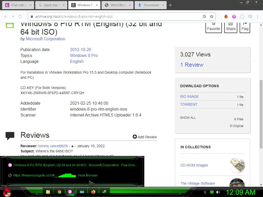Download the ISO IMAGE file
This screenshot has height=197, width=263.
pos(189,96)
